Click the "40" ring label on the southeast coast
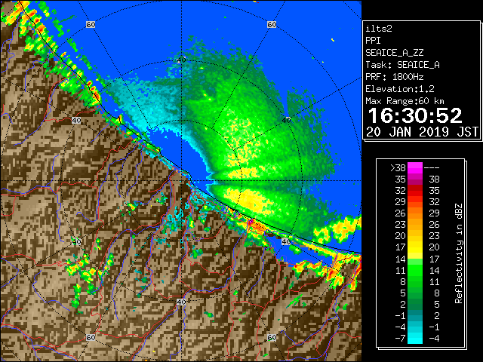Image resolution: width=483 pixels, height=362 pixels. [287, 242]
